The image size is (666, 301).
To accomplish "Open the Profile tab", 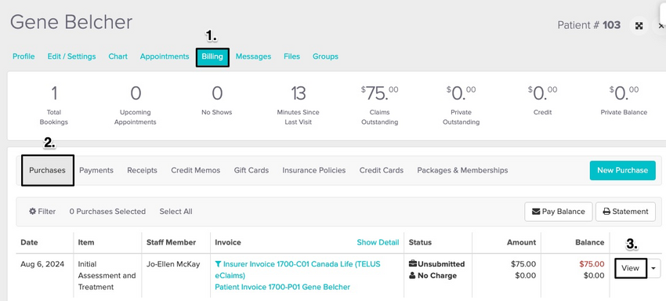I will pos(24,56).
